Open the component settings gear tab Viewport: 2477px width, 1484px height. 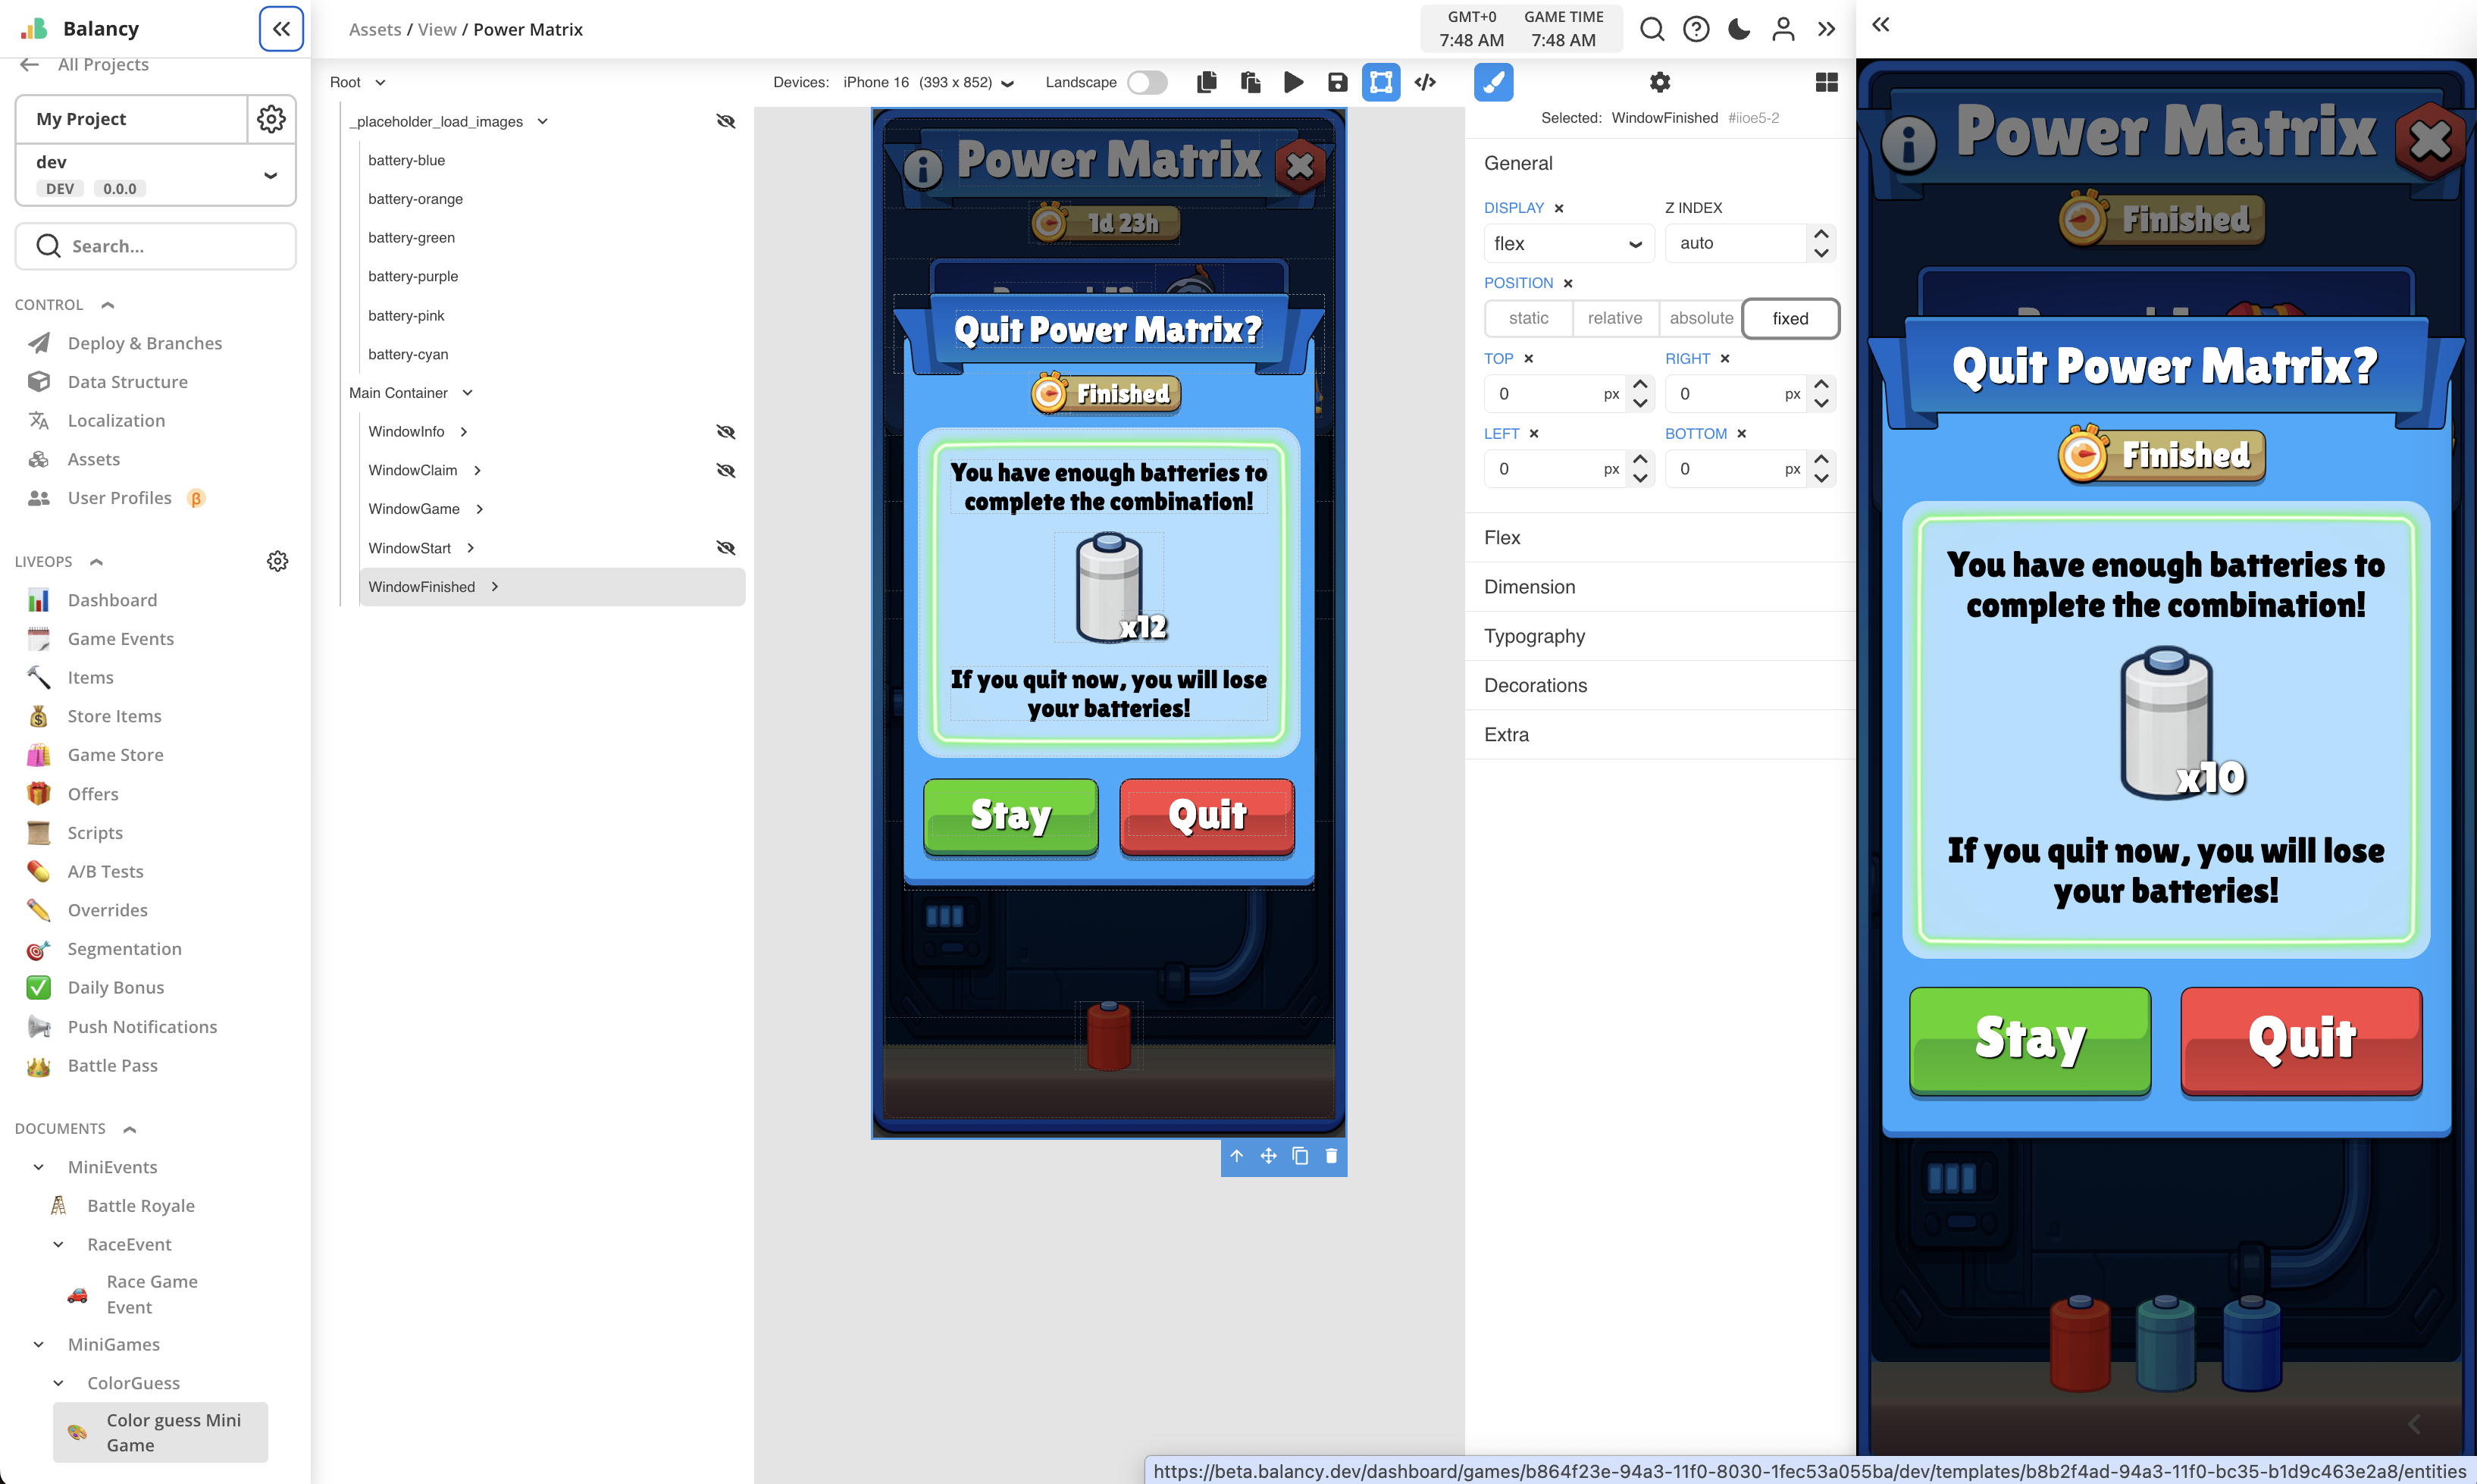pos(1660,82)
